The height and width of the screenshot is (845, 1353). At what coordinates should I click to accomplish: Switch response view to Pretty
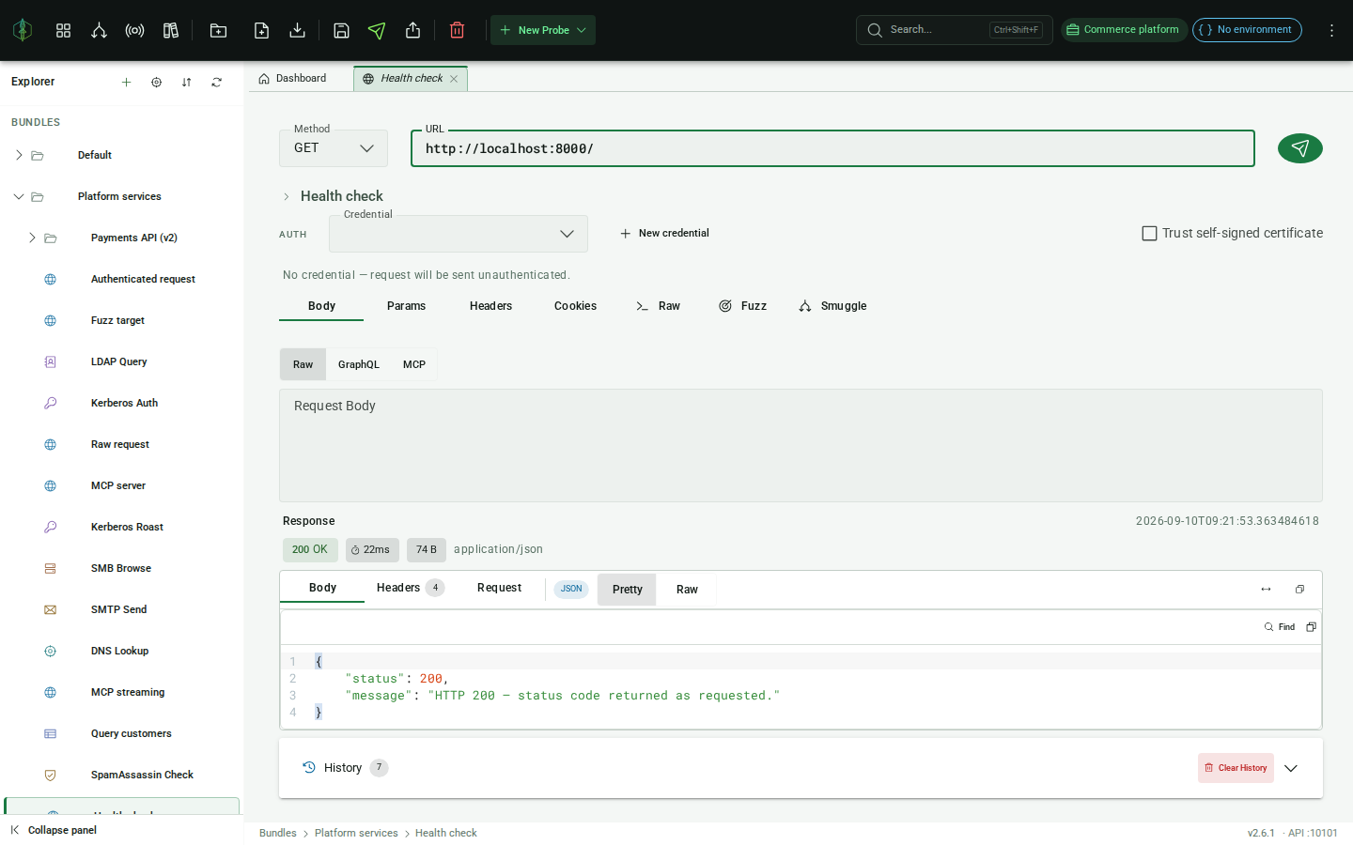[x=627, y=590]
